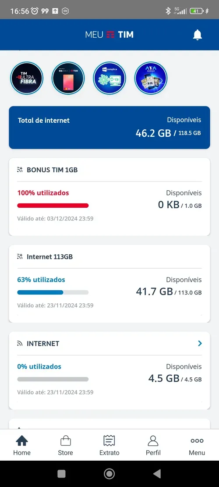Open the Aya Bancah story circle
This screenshot has width=219, height=487.
coord(151,78)
